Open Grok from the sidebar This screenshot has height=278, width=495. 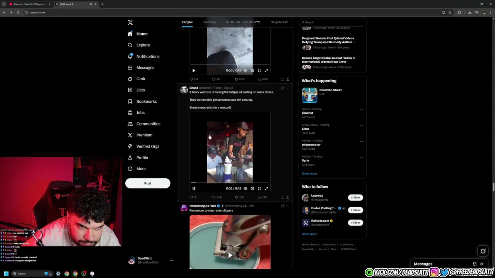137,79
